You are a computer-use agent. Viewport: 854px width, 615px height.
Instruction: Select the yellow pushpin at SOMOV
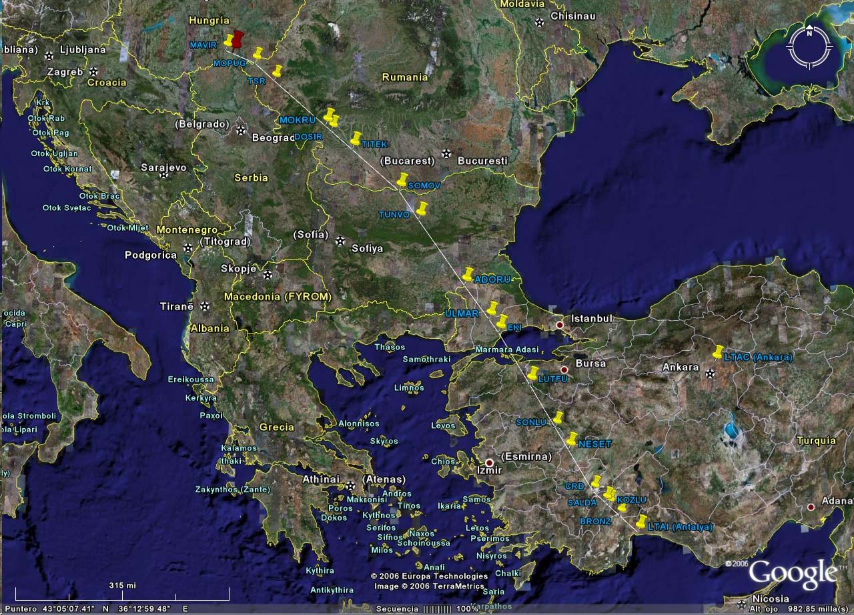[402, 179]
